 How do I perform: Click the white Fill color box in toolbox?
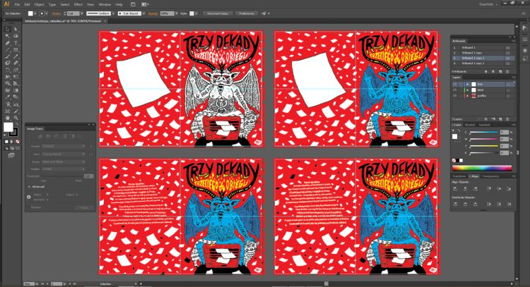click(8, 127)
